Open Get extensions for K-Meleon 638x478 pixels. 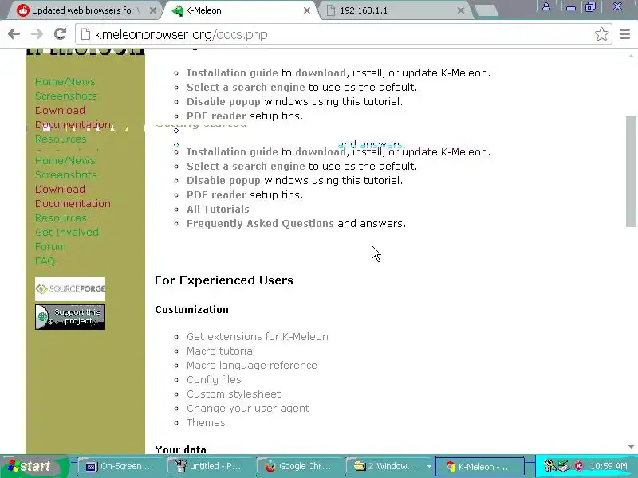click(257, 337)
